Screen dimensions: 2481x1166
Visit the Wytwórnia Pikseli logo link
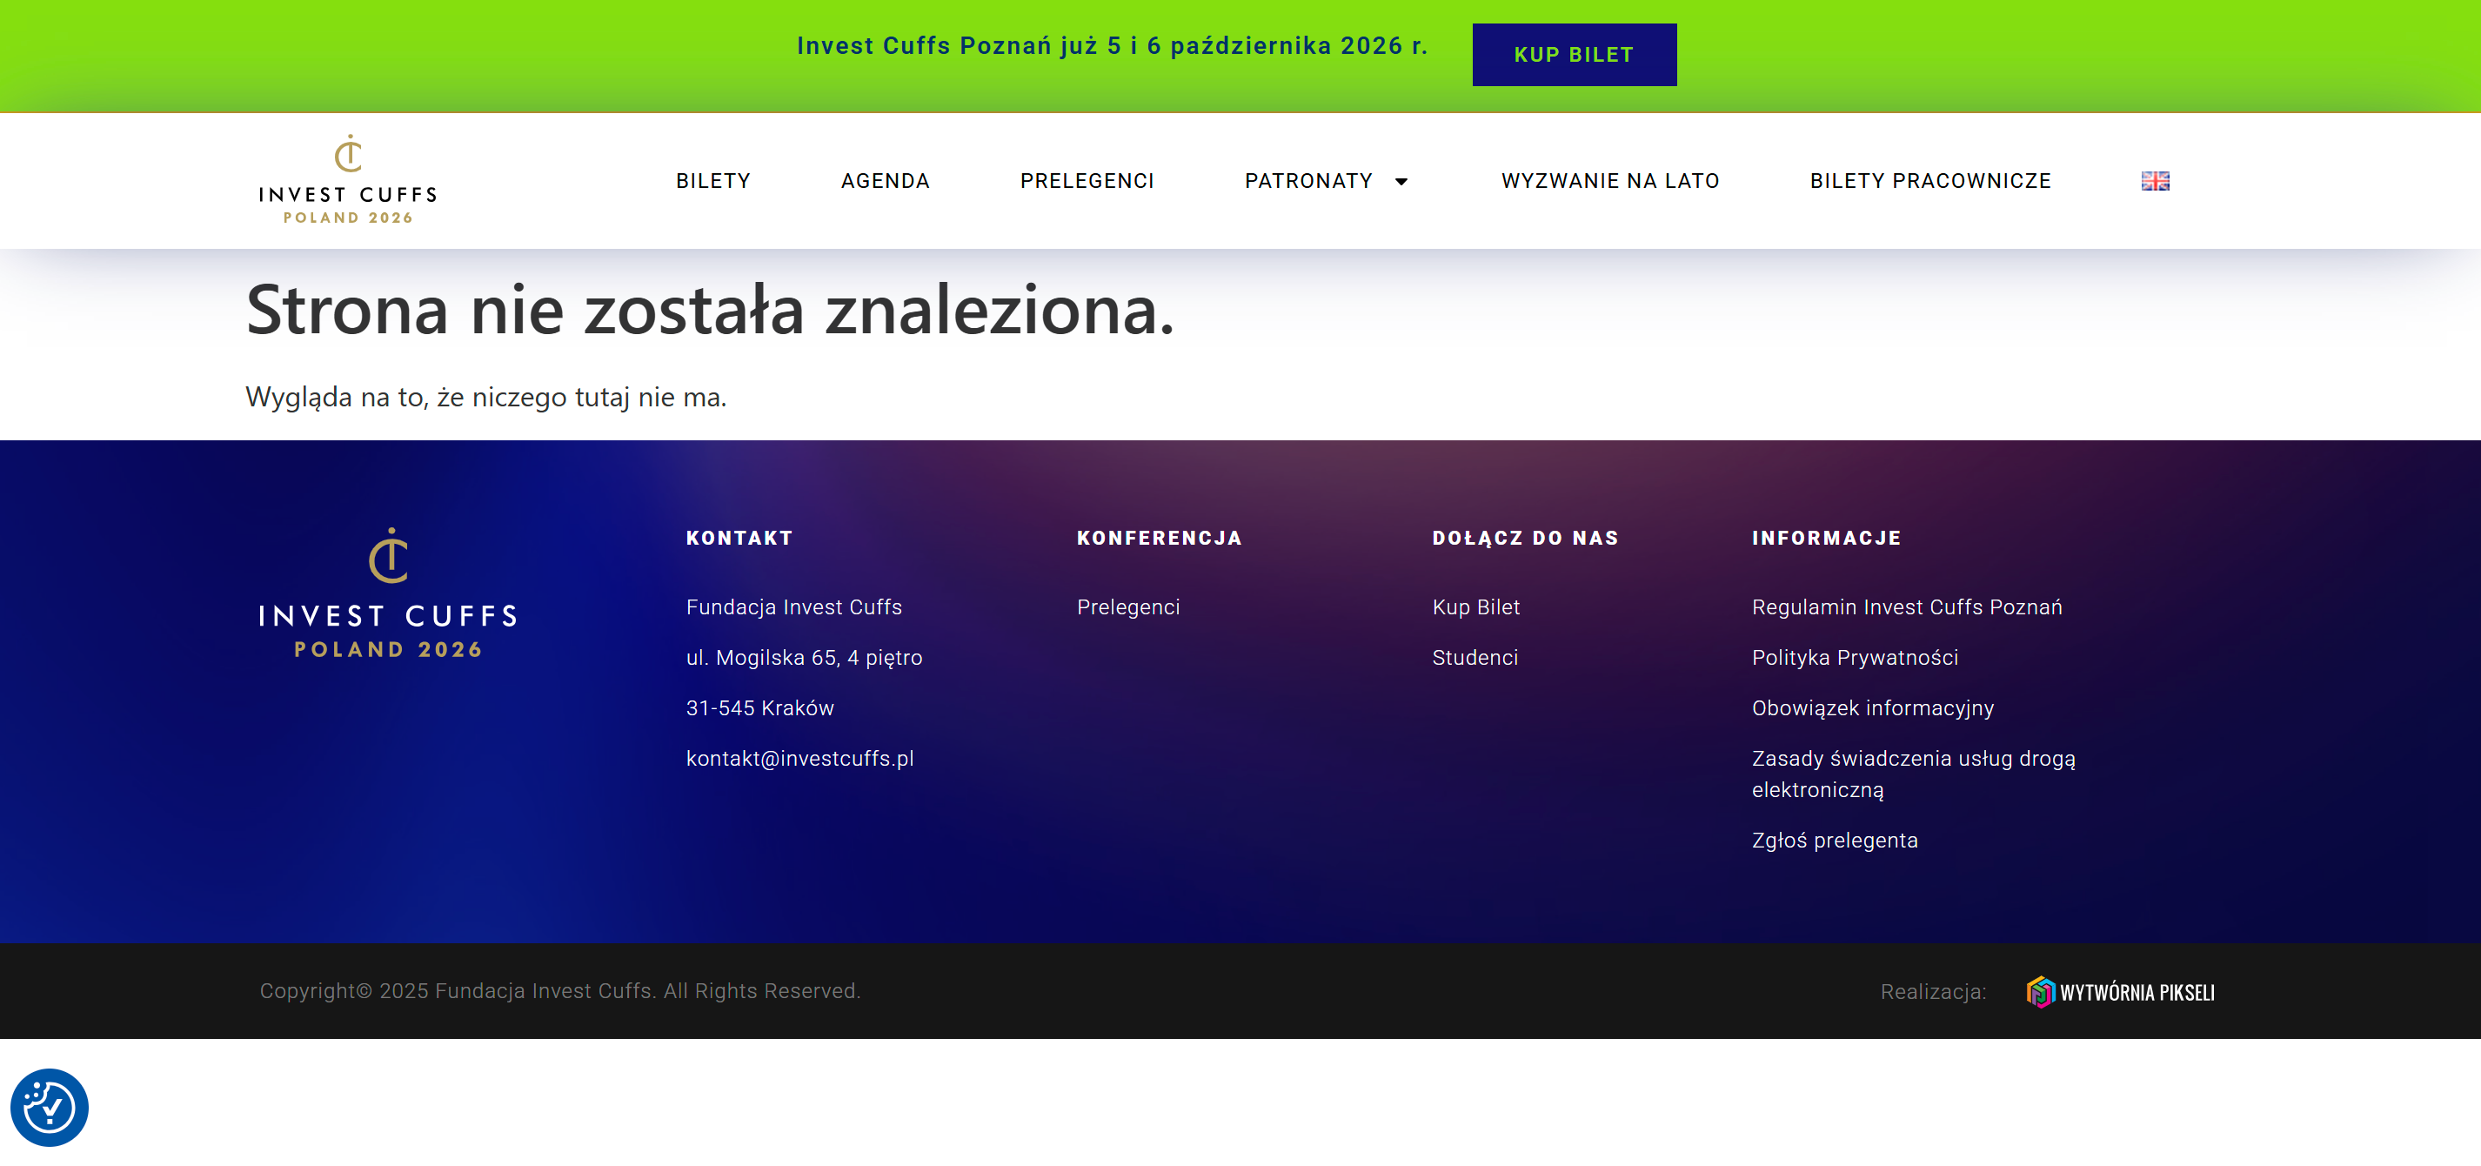tap(2121, 992)
